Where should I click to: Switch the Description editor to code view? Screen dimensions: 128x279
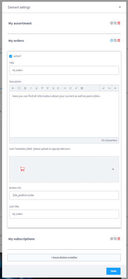point(115,88)
